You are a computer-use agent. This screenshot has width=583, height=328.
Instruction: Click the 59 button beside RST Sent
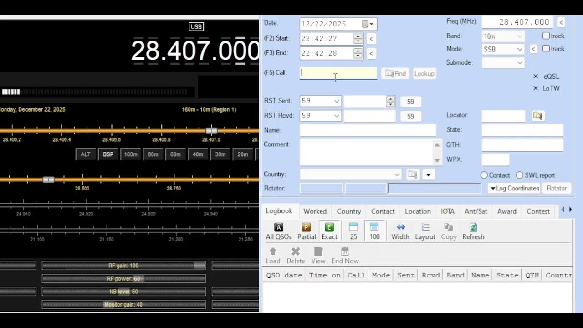pos(410,102)
